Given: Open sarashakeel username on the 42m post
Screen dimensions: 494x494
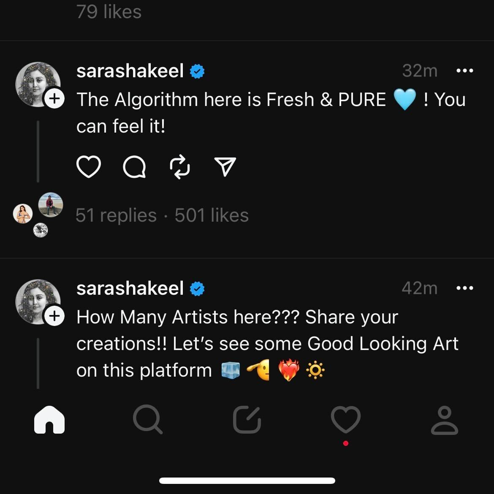Looking at the screenshot, I should tap(130, 288).
